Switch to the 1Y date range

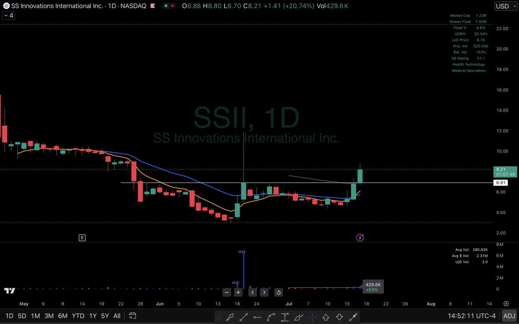coord(93,316)
